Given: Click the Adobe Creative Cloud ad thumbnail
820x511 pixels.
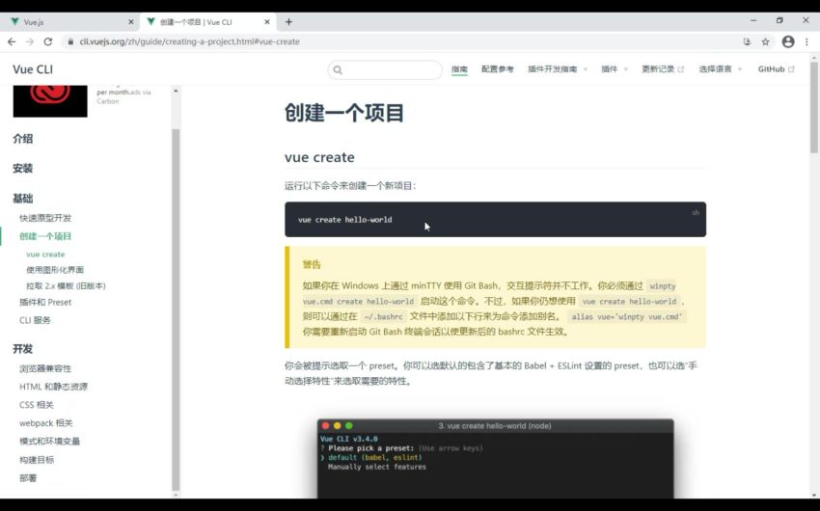Looking at the screenshot, I should point(50,101).
